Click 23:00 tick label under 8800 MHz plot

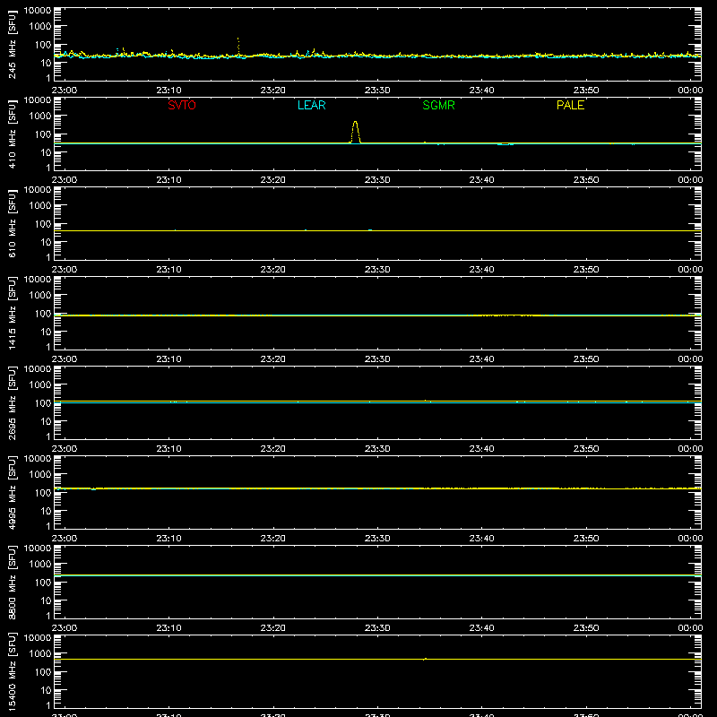pos(65,628)
